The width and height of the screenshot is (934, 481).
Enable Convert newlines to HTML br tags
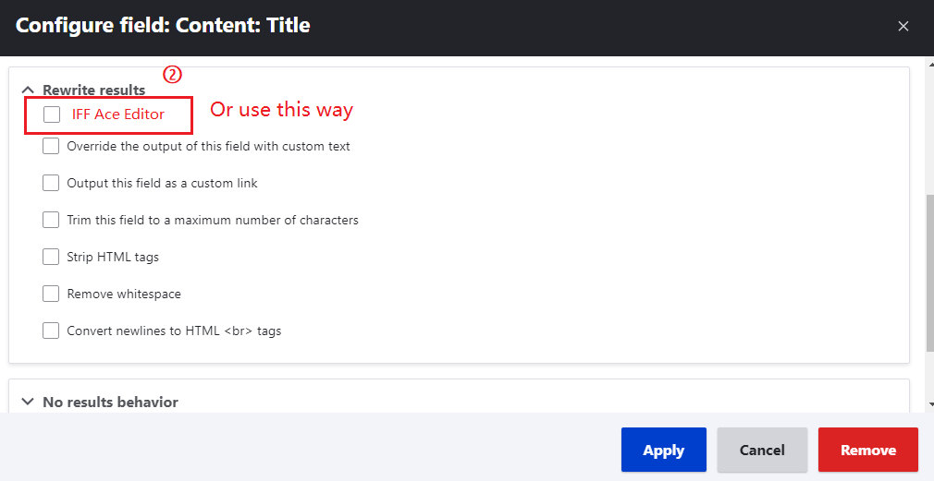51,330
